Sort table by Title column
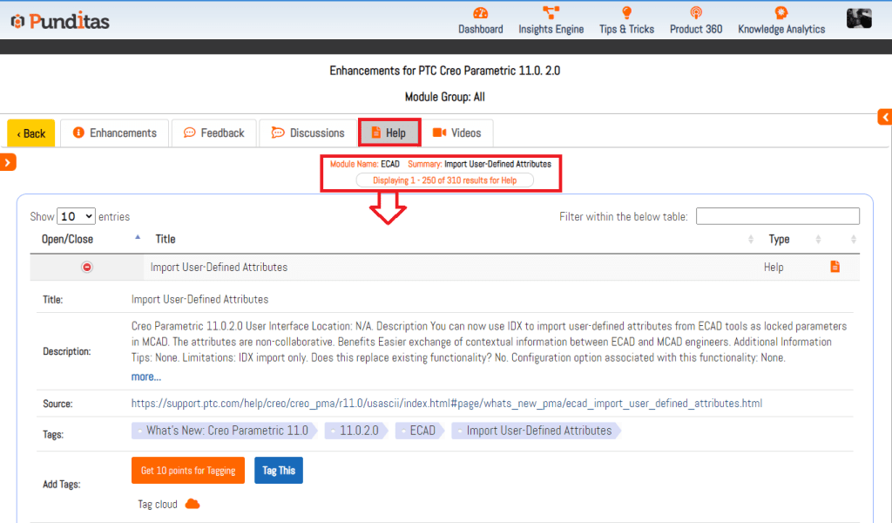 166,239
